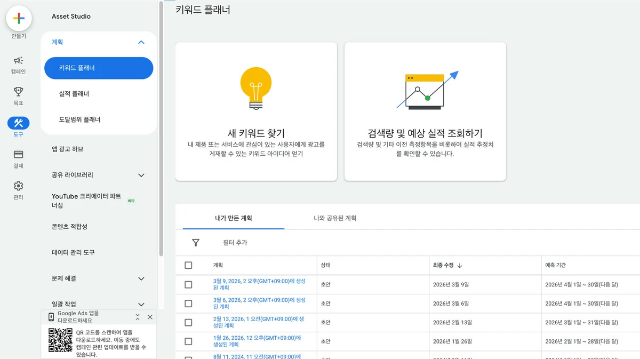
Task: Click 초안 status in 3월 6 plan row
Action: click(325, 304)
